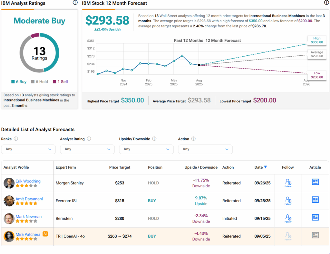Image resolution: width=330 pixels, height=254 pixels.
Task: Click the info icon beside 12 Month Forecast
Action: click(x=326, y=3)
